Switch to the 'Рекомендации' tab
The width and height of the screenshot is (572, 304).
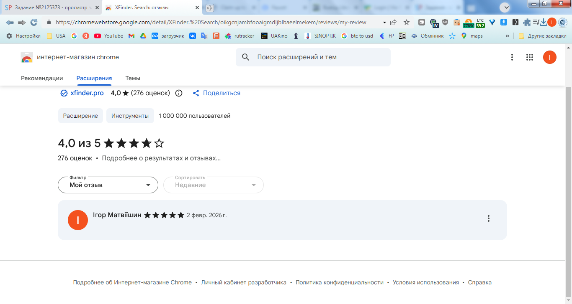pyautogui.click(x=42, y=78)
